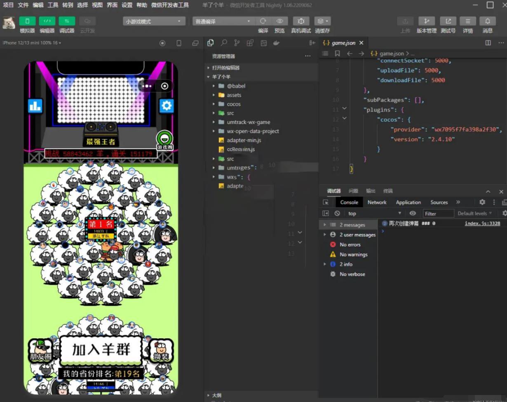Screen dimensions: 507x402
Task: Toggle the 调试器 debugger panel
Action: coord(67,21)
